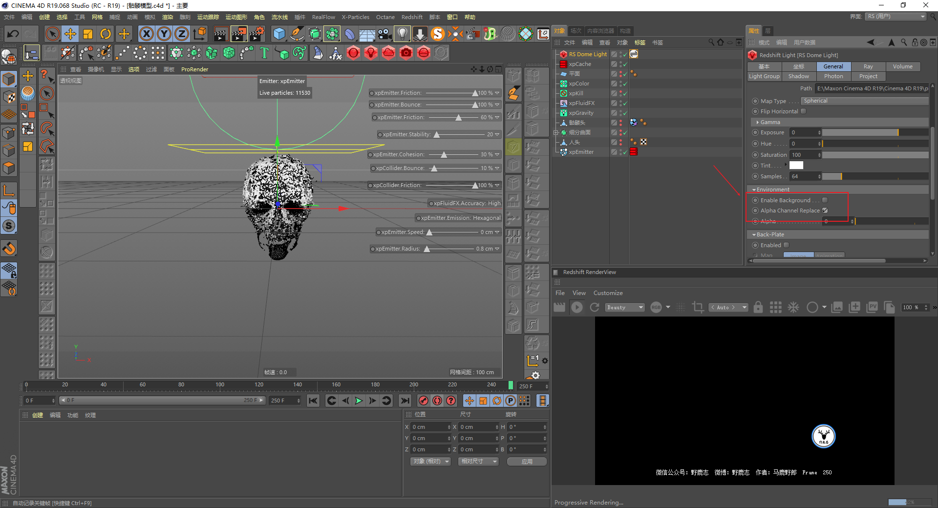The height and width of the screenshot is (508, 938).
Task: Refresh the Redshift RenderView
Action: [x=595, y=307]
